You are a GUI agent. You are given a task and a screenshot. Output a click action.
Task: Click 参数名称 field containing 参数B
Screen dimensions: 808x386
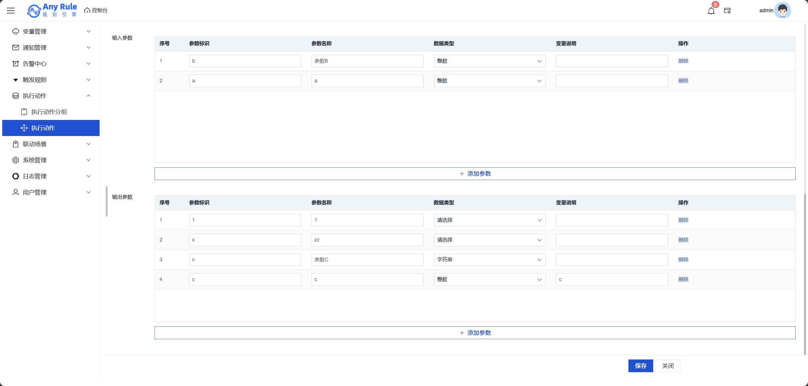(x=367, y=61)
